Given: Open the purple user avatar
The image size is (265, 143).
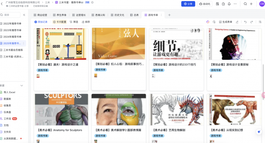Looking at the screenshot, I should 262,4.
